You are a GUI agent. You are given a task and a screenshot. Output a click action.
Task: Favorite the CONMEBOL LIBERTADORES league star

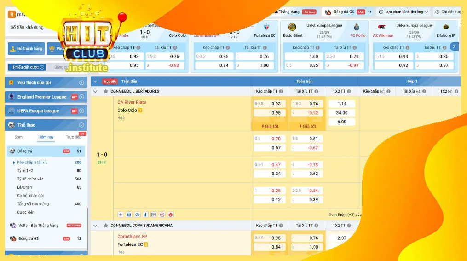click(105, 91)
